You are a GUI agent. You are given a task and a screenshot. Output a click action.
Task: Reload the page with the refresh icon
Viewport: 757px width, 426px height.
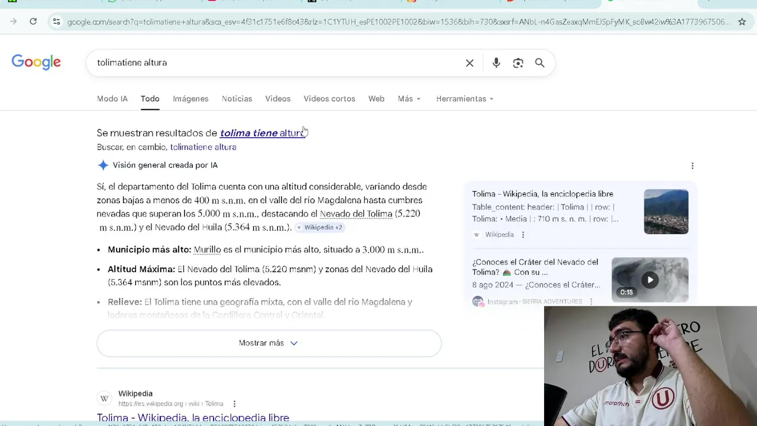pos(33,22)
